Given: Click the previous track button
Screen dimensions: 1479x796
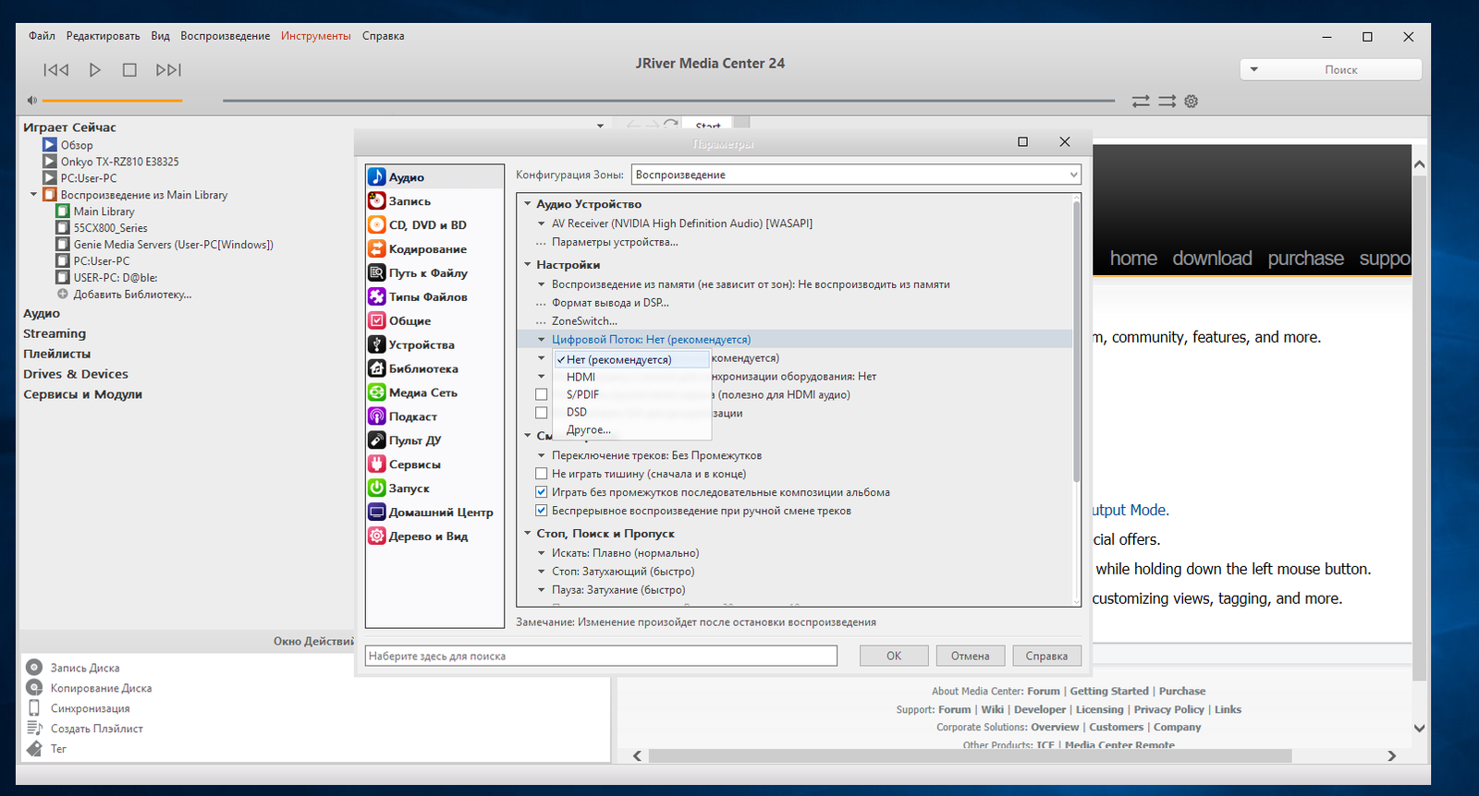Looking at the screenshot, I should (56, 70).
